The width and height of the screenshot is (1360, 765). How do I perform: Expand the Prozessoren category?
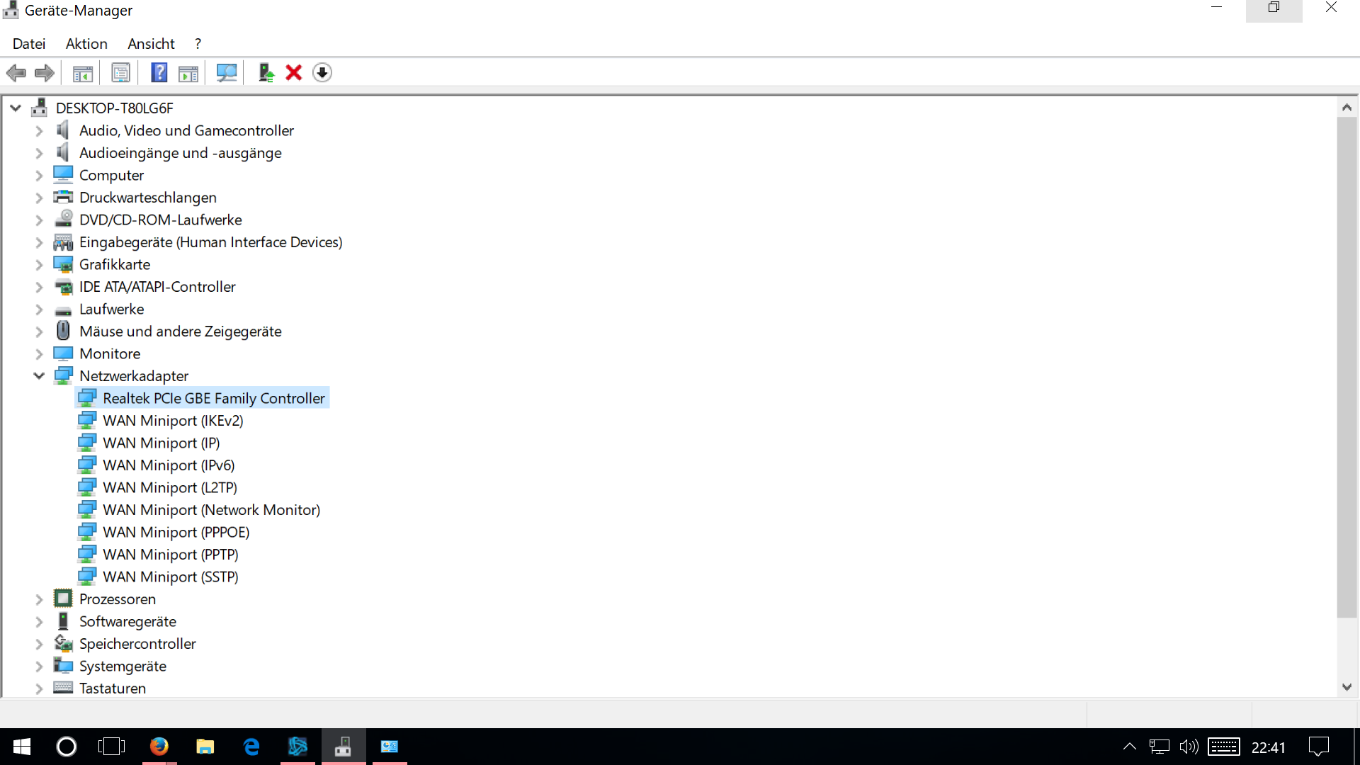(39, 599)
